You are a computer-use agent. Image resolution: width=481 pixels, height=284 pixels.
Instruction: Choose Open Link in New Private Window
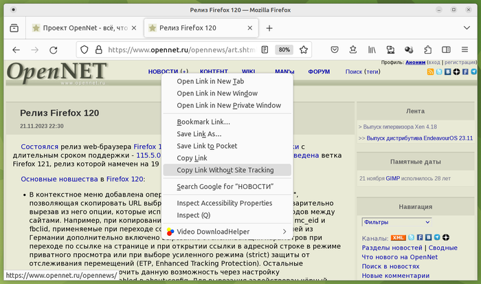click(227, 105)
